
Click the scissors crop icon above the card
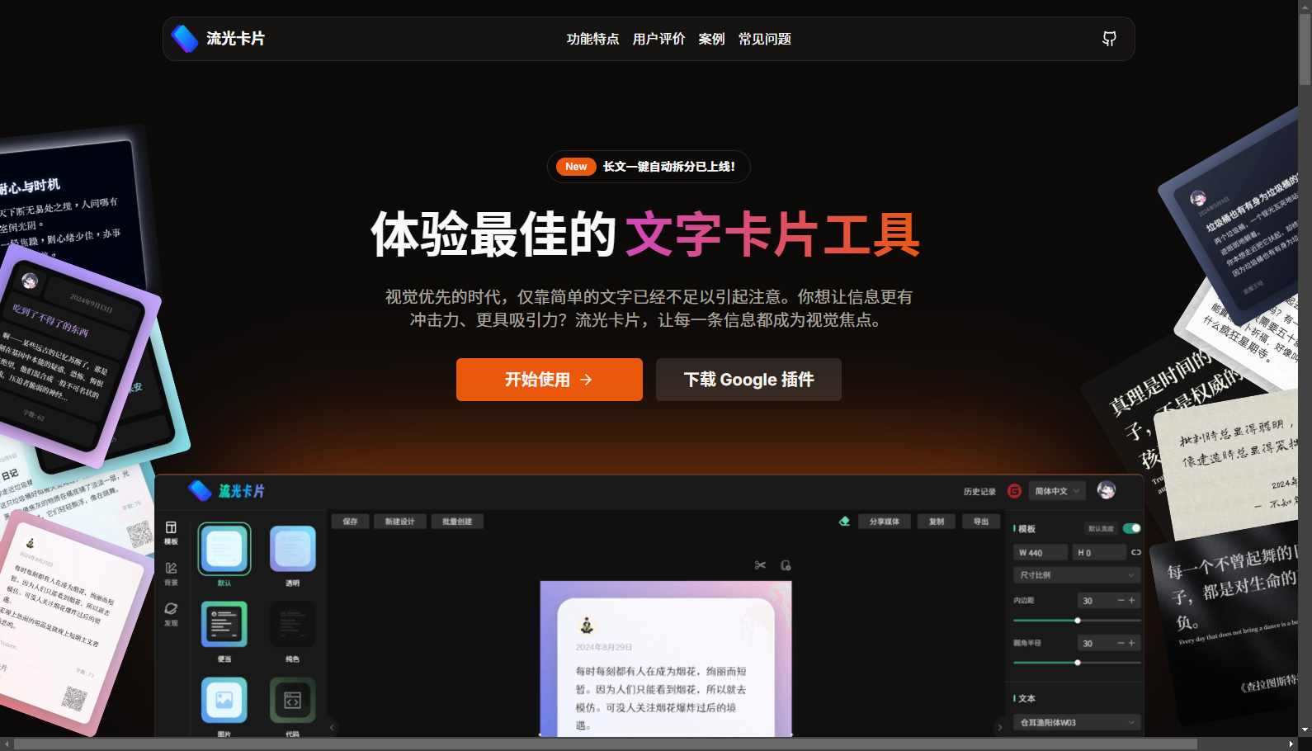click(x=760, y=565)
